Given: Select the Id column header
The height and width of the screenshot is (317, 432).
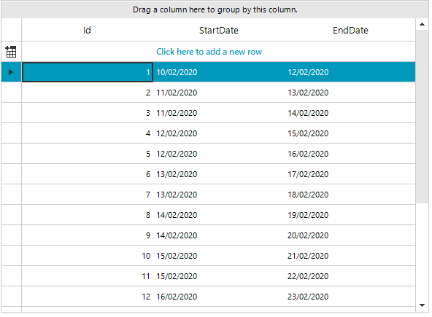Looking at the screenshot, I should [x=87, y=30].
